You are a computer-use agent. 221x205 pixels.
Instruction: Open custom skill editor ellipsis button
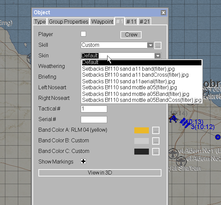[158, 45]
